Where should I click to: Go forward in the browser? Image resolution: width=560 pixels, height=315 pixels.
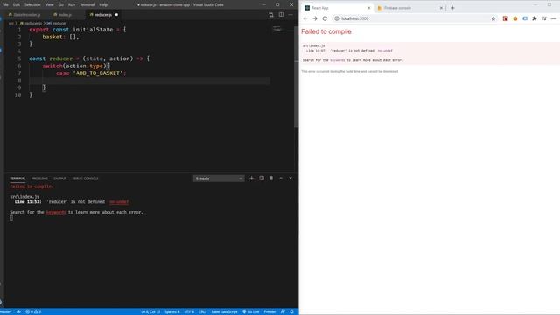point(315,18)
